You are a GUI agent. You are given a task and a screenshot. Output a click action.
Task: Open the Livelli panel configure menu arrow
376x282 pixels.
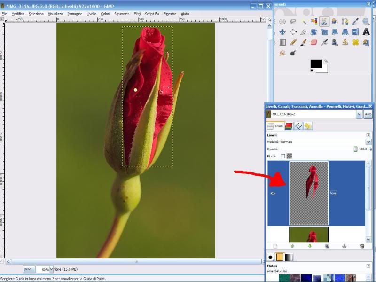point(368,135)
